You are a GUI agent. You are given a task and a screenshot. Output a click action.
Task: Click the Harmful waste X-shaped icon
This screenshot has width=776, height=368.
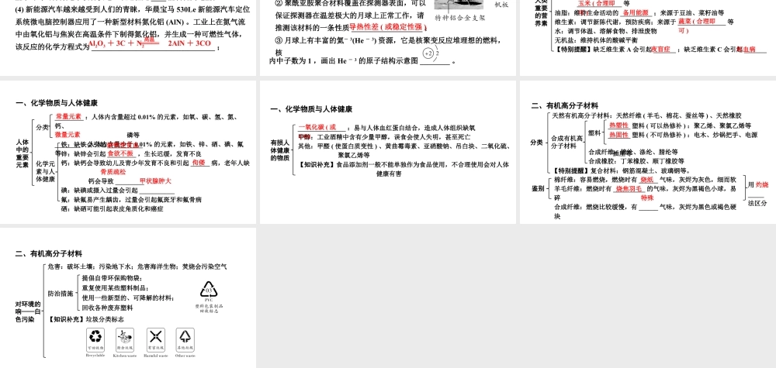pyautogui.click(x=156, y=340)
